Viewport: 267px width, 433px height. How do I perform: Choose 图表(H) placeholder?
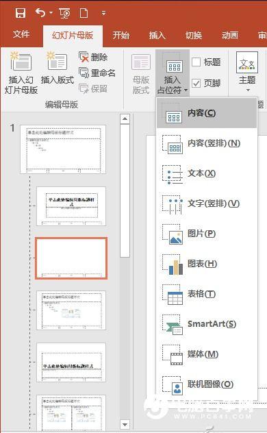point(207,264)
